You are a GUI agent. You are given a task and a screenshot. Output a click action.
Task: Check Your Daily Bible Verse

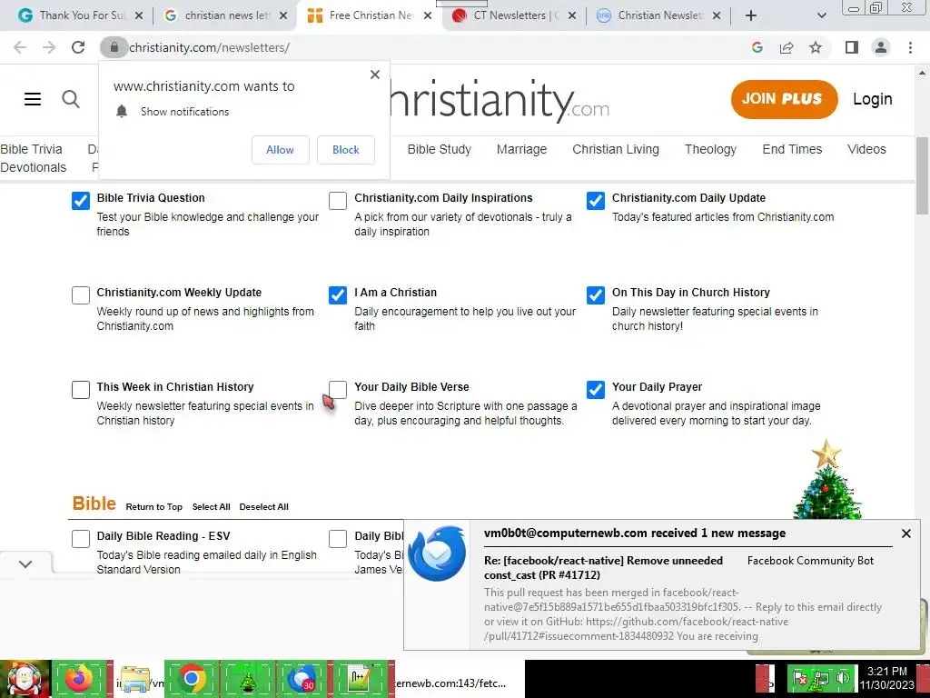[x=338, y=389]
